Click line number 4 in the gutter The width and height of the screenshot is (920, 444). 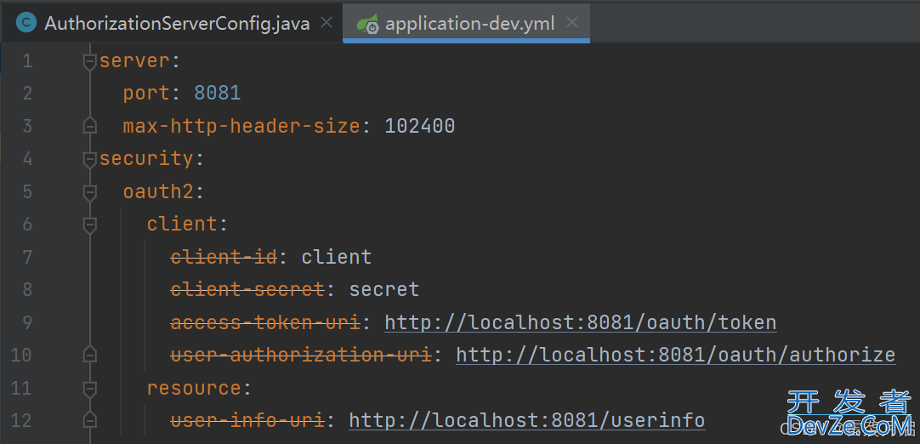[x=27, y=159]
